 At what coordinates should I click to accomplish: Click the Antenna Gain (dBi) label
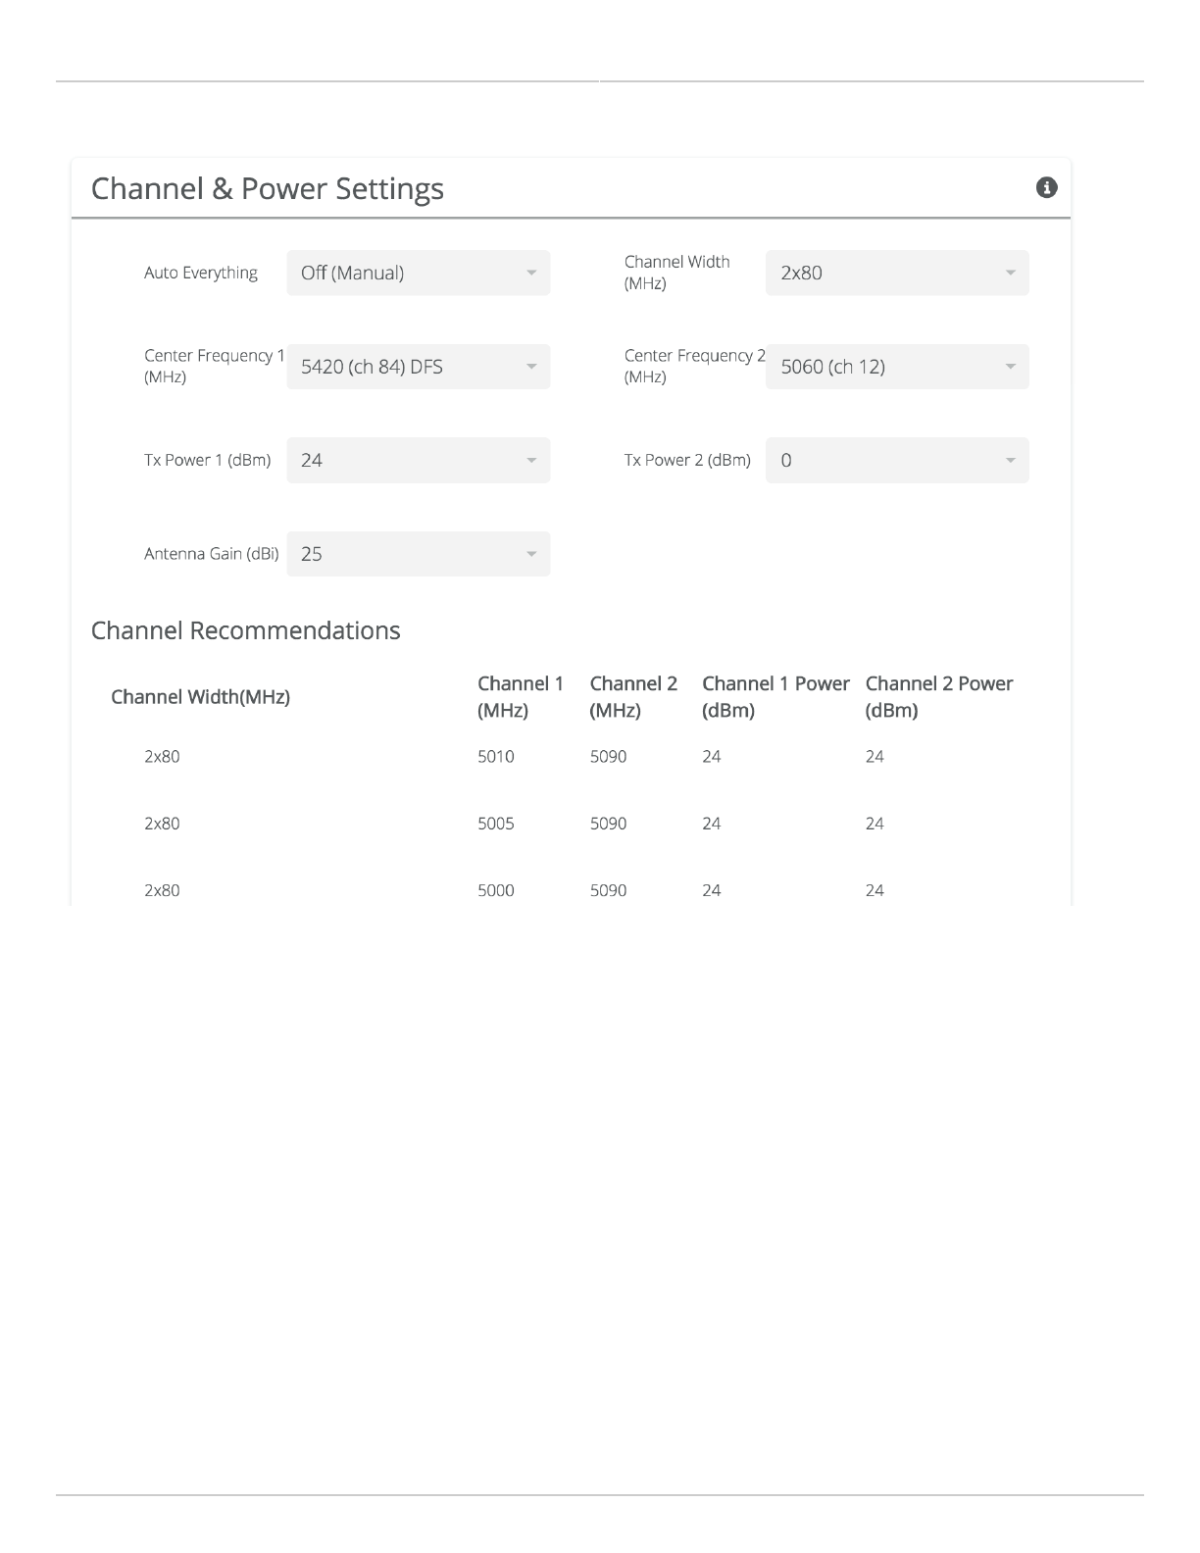pos(211,554)
